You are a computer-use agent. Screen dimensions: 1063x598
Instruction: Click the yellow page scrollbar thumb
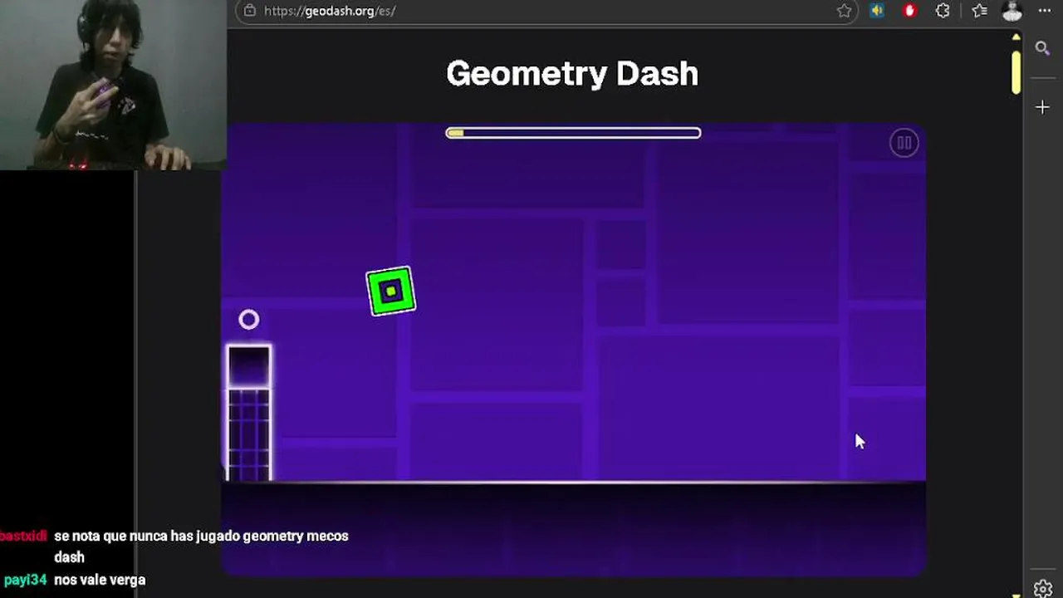(x=1016, y=72)
